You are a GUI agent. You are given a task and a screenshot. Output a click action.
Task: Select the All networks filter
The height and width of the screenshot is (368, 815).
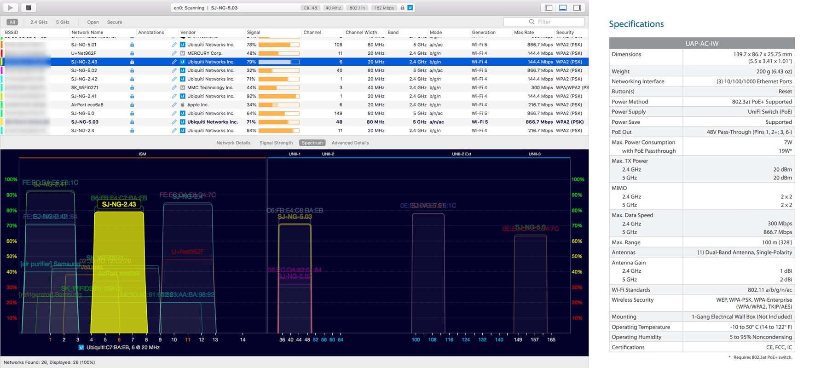click(12, 22)
